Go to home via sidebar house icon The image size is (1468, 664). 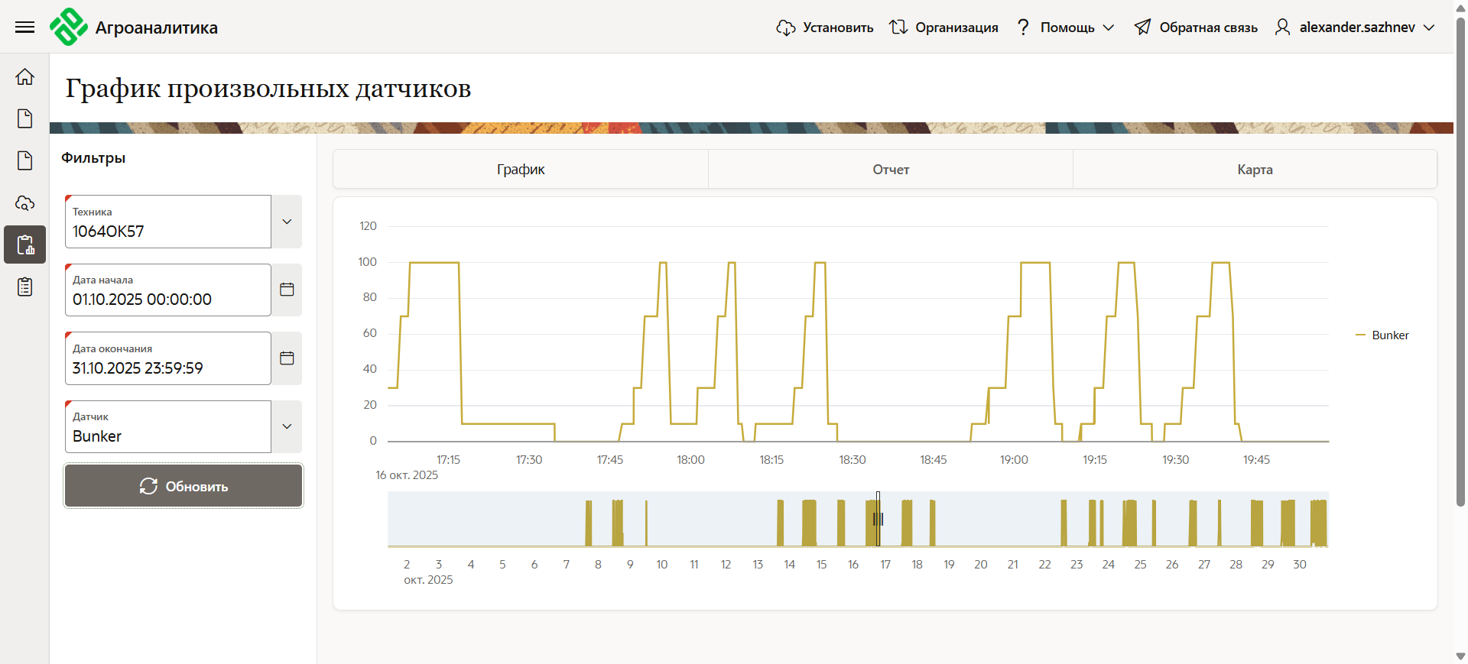tap(24, 76)
